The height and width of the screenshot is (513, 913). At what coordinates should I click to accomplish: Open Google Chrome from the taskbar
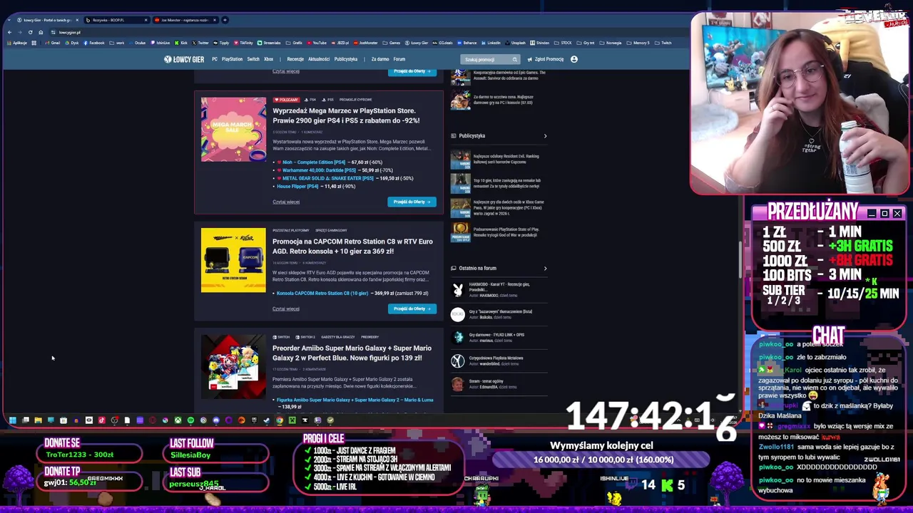[x=280, y=420]
